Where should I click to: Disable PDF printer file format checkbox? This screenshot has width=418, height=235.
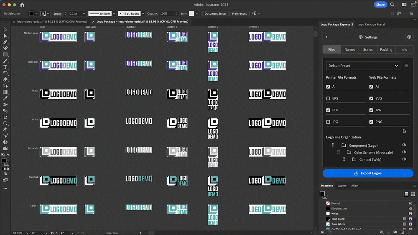click(x=328, y=110)
